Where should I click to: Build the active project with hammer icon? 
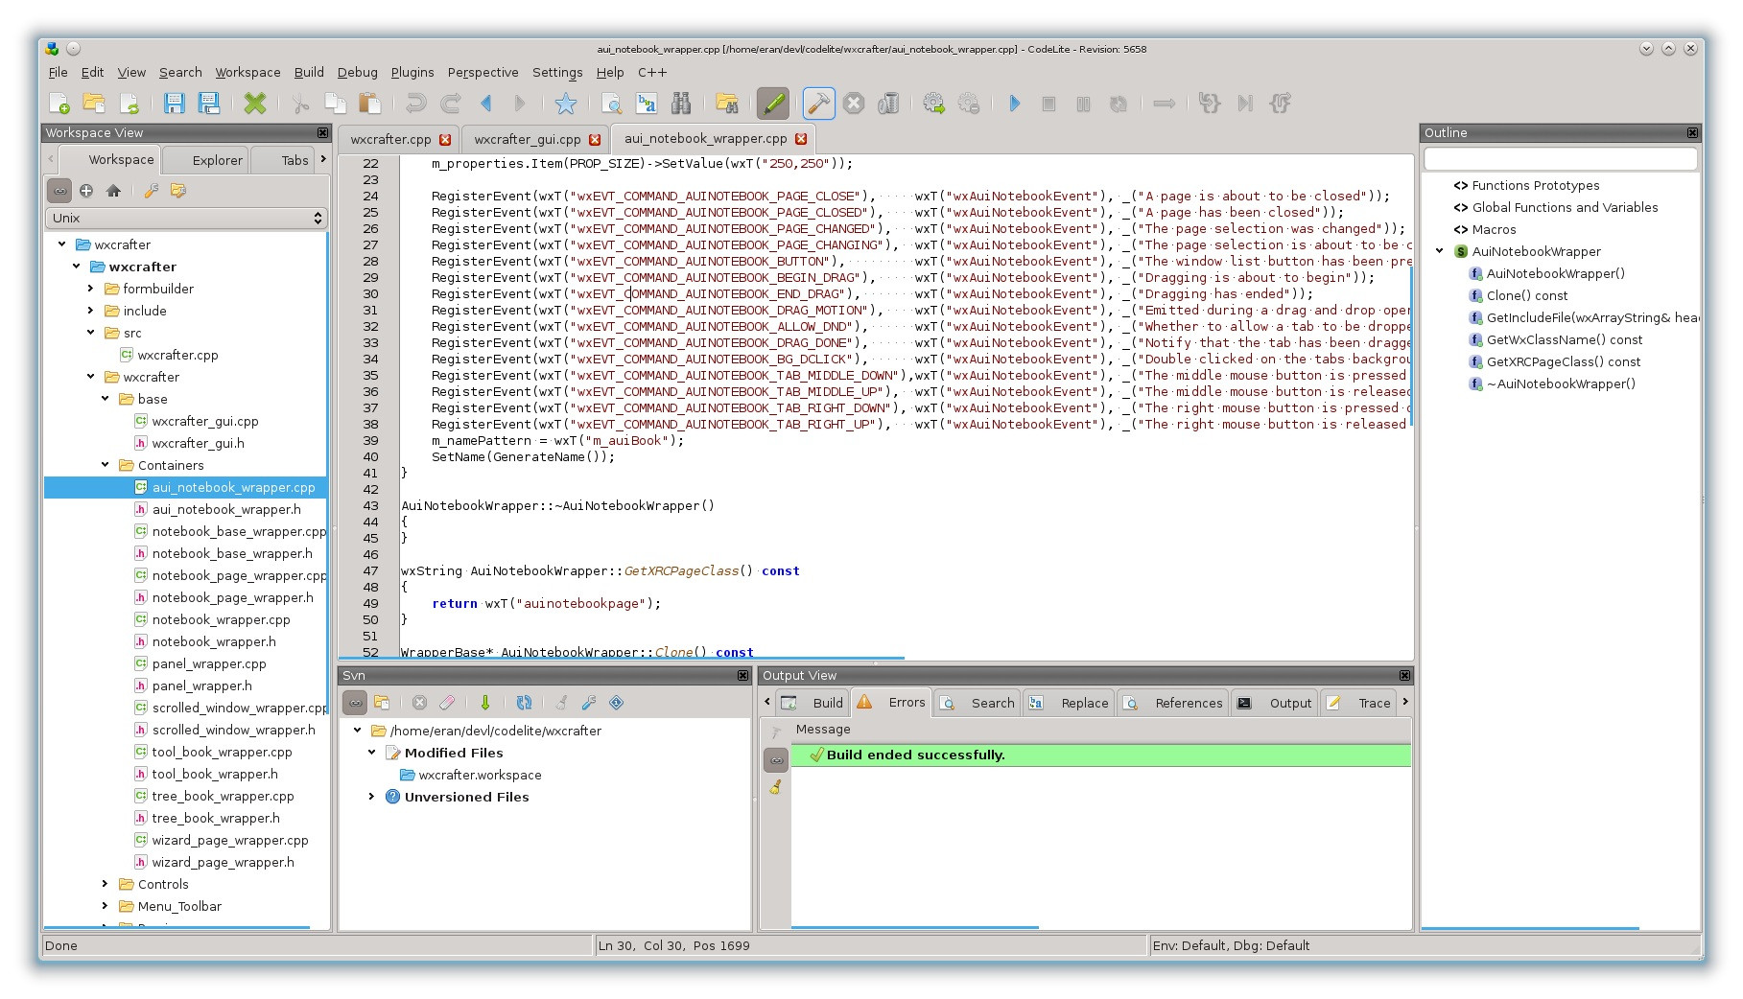(x=818, y=104)
